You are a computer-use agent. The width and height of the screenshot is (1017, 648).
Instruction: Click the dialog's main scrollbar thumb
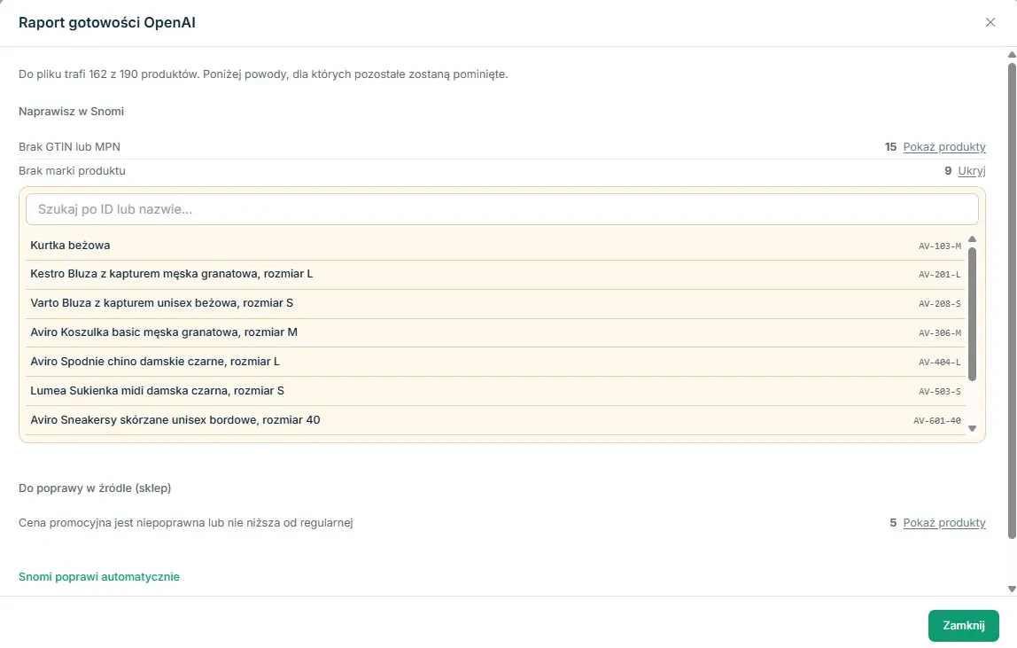(x=1011, y=300)
